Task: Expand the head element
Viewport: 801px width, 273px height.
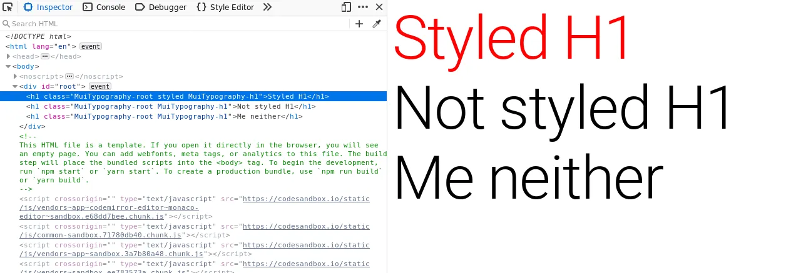Action: [x=9, y=56]
